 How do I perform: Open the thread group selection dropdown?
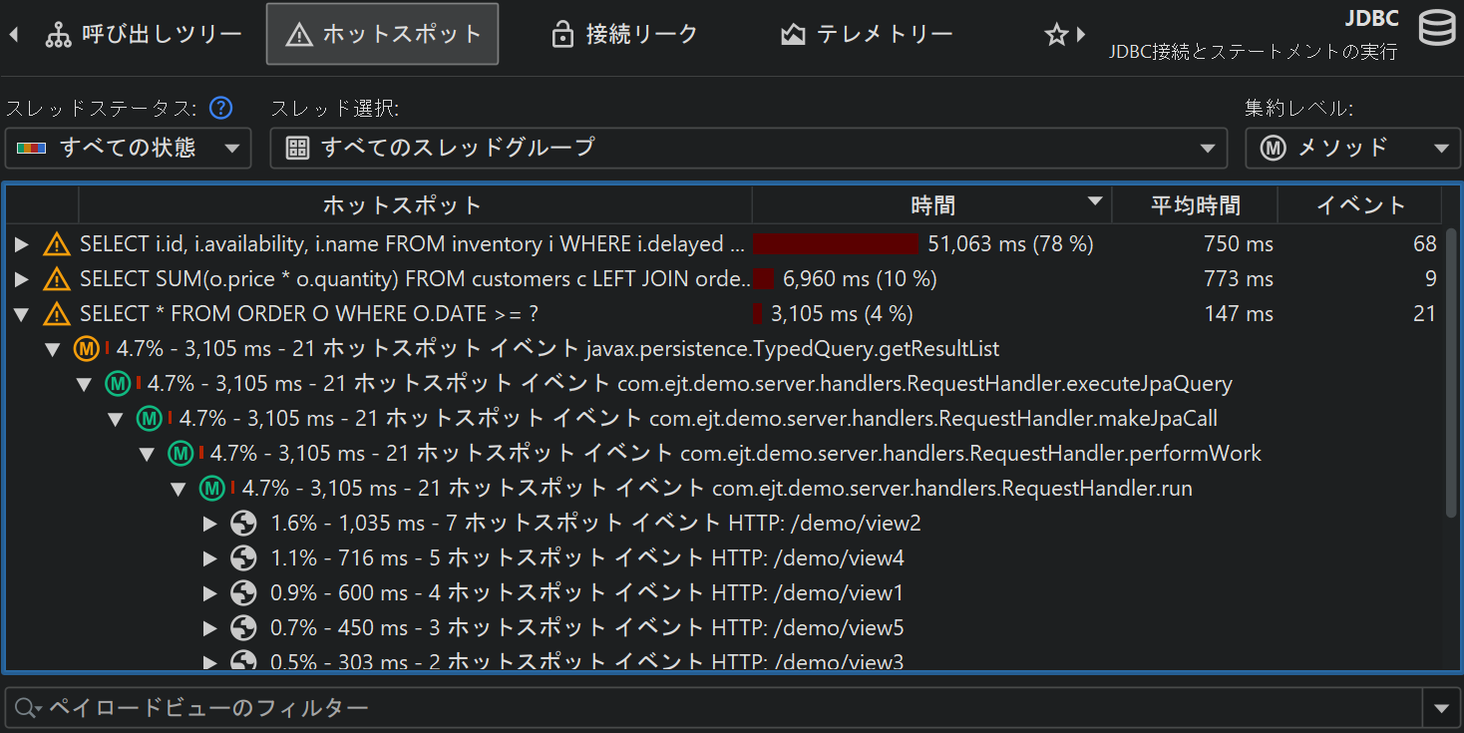(748, 149)
